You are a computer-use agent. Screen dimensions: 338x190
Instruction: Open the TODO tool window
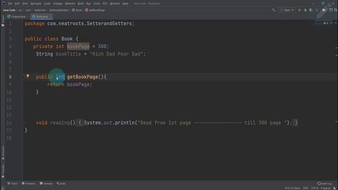coord(13,184)
